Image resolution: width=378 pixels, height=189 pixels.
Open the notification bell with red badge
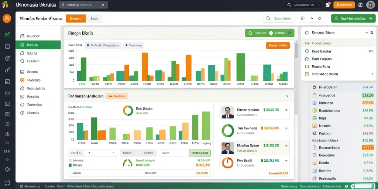pyautogui.click(x=328, y=5)
